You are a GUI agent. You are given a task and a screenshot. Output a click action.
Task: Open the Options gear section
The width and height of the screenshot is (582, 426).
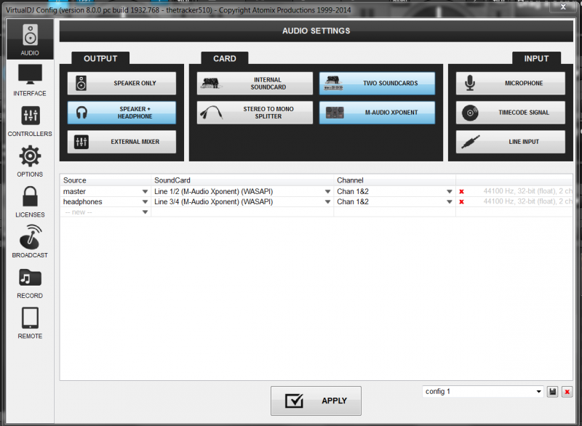tap(30, 161)
